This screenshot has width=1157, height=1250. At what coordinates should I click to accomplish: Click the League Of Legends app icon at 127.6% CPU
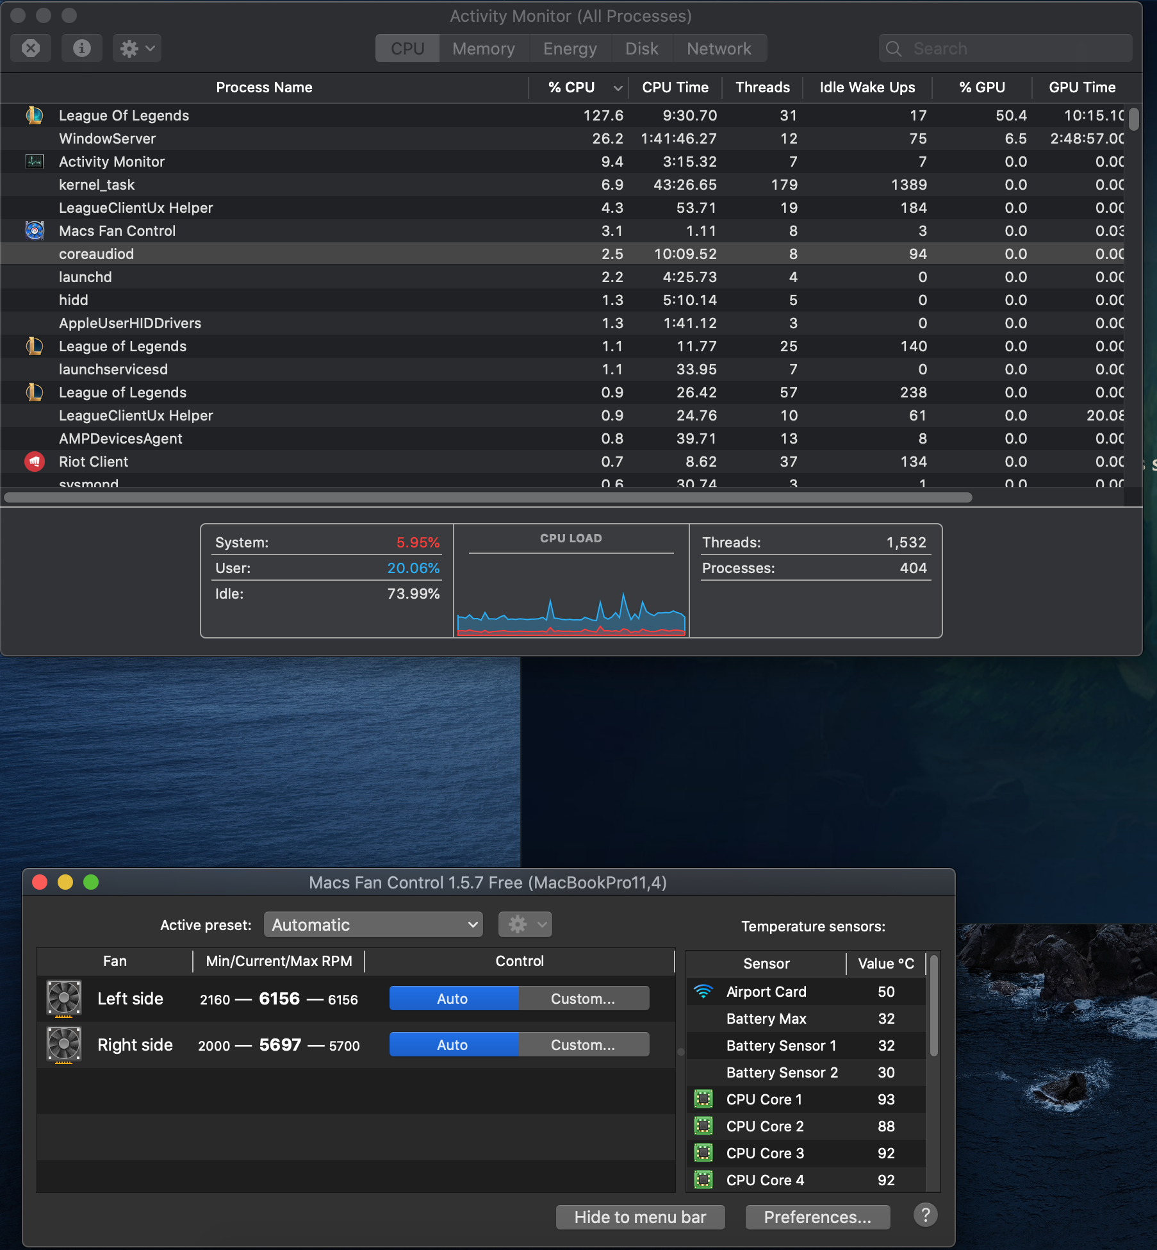click(35, 115)
